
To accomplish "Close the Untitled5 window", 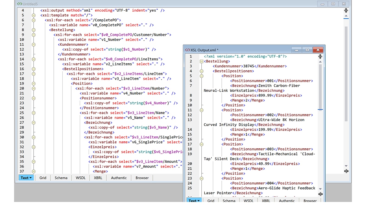I will (344, 4).
